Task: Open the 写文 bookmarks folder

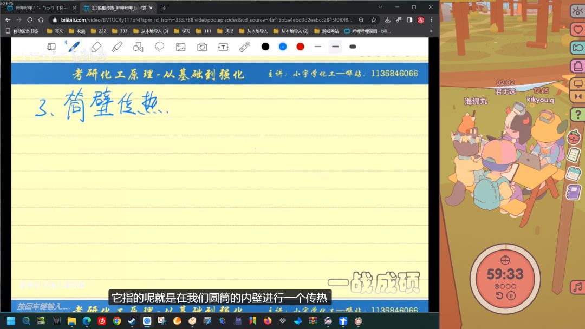Action: (x=55, y=31)
